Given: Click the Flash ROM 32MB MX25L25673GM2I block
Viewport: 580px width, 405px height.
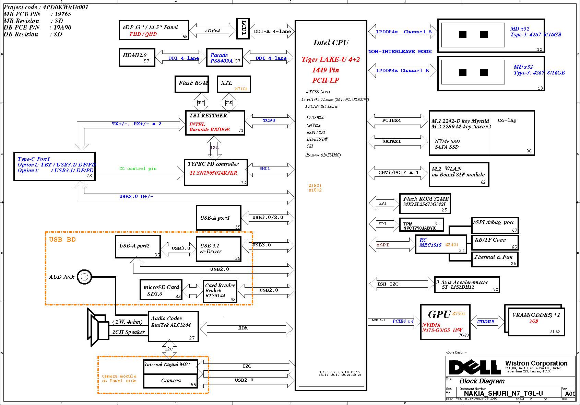Looking at the screenshot, I should click(x=425, y=204).
